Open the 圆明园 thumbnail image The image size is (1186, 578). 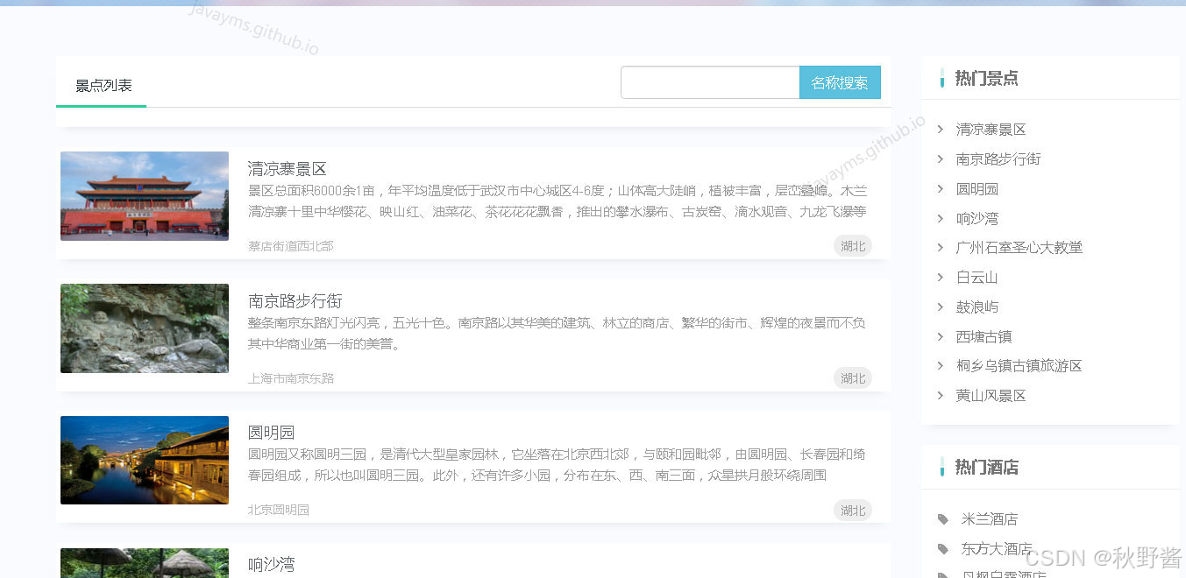coord(145,461)
